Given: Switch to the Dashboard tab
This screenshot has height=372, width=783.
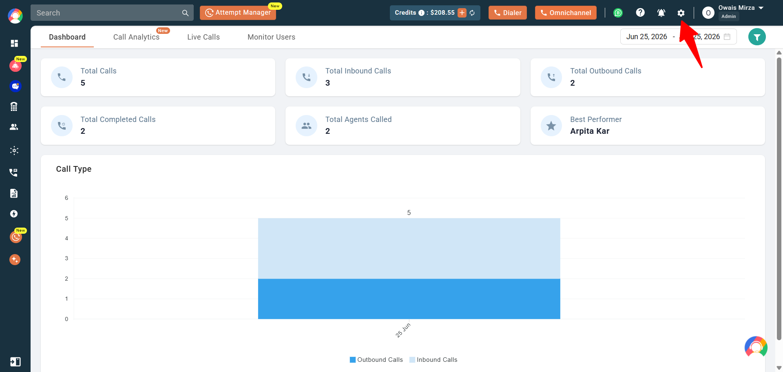Looking at the screenshot, I should (x=67, y=37).
